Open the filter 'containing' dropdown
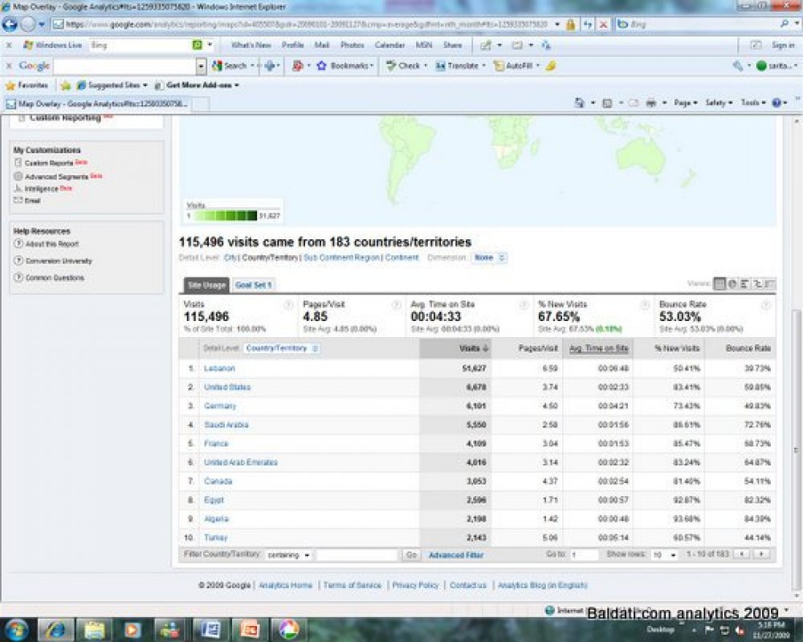 pos(288,555)
